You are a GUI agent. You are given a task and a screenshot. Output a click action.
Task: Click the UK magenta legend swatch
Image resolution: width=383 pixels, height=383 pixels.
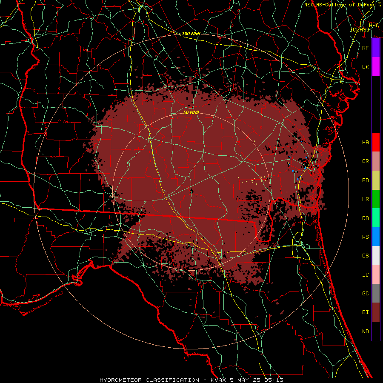click(x=376, y=67)
